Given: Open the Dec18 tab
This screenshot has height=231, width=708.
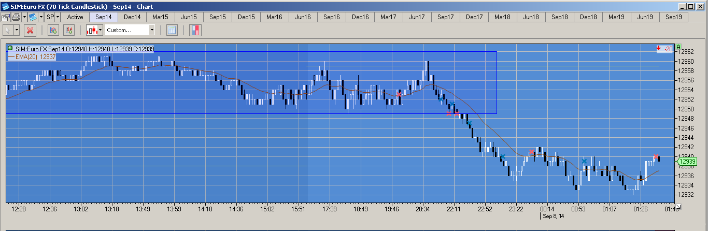Looking at the screenshot, I should click(x=588, y=17).
